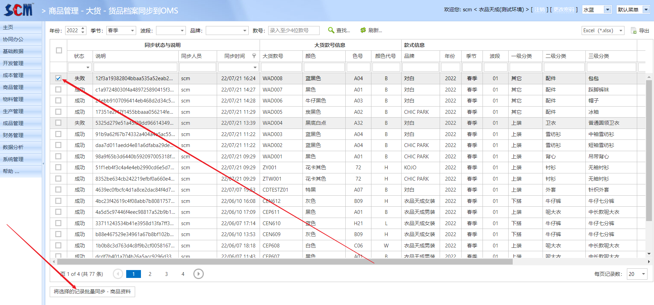Open the 水蓝 color theme selector
The image size is (654, 305).
pyautogui.click(x=607, y=10)
